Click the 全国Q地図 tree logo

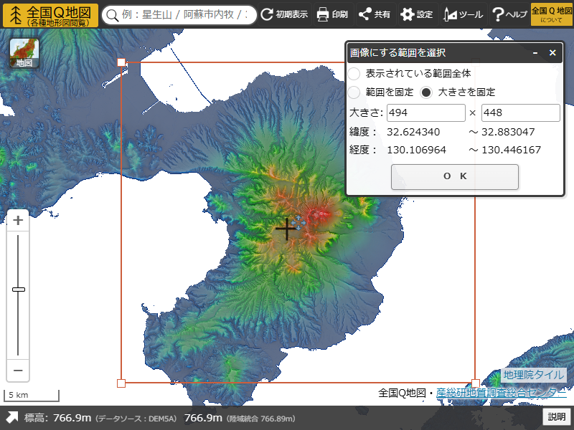14,14
